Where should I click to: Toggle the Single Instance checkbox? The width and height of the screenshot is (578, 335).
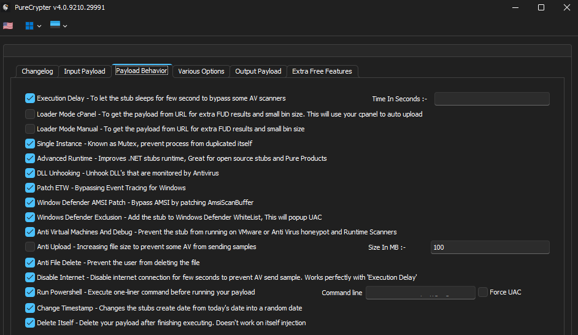pyautogui.click(x=30, y=144)
